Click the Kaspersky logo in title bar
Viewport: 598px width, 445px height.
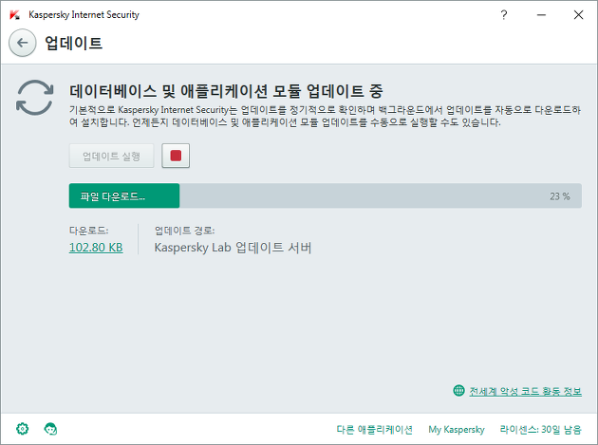14,15
